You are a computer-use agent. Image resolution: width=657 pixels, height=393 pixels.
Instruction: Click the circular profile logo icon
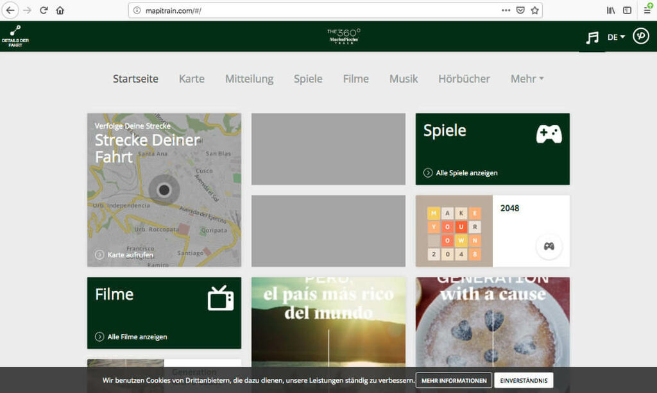pos(640,36)
